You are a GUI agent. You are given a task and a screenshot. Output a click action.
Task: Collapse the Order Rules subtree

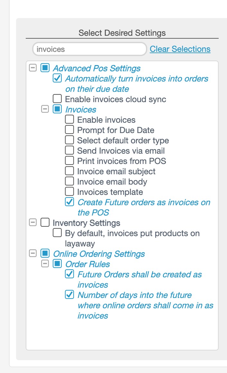pos(45,264)
